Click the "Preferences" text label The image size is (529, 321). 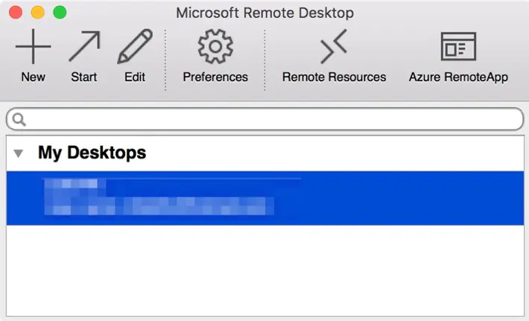coord(215,77)
